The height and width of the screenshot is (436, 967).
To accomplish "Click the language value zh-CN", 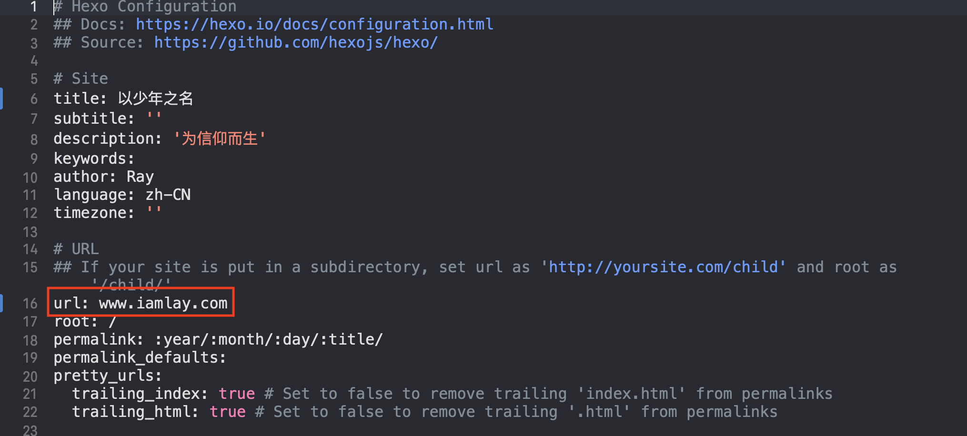I will [168, 195].
